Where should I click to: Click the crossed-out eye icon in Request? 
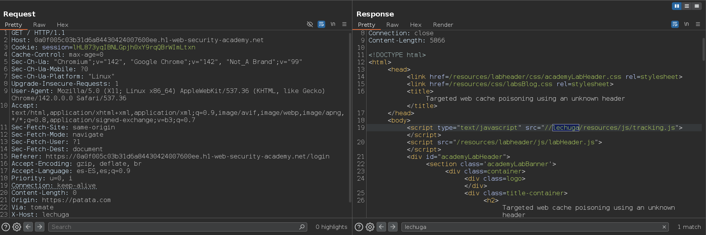[310, 24]
